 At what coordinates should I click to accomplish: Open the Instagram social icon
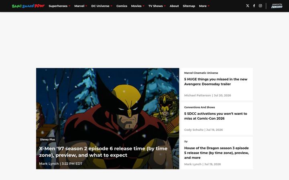260,6
